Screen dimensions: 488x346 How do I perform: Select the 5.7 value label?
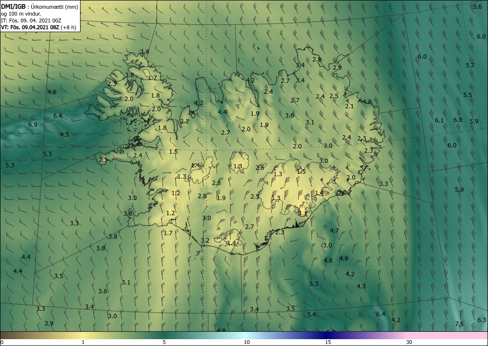click(x=470, y=65)
